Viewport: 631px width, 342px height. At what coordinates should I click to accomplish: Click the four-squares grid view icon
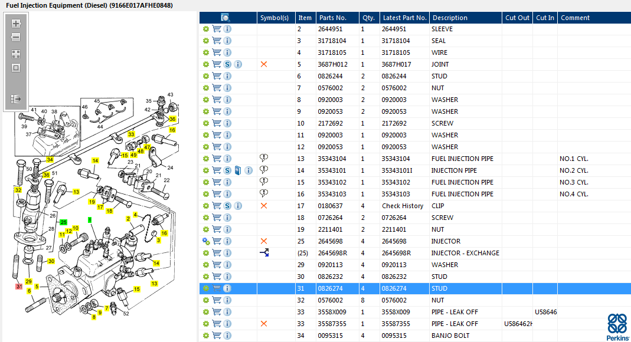16,54
